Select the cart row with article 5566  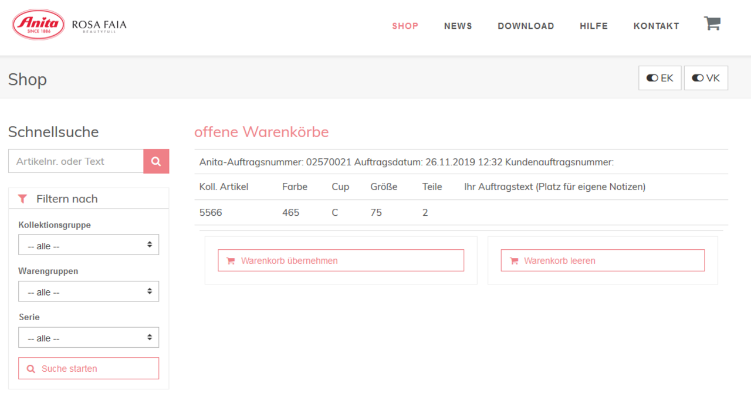click(461, 212)
